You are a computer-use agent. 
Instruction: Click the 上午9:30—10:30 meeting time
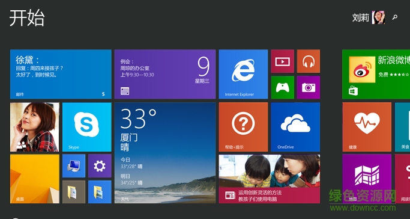coord(137,75)
